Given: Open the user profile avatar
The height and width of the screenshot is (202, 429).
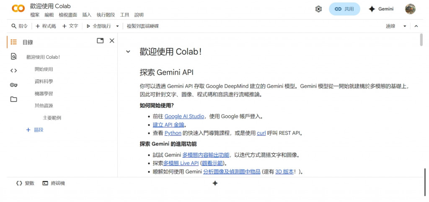Looking at the screenshot, I should click(410, 9).
